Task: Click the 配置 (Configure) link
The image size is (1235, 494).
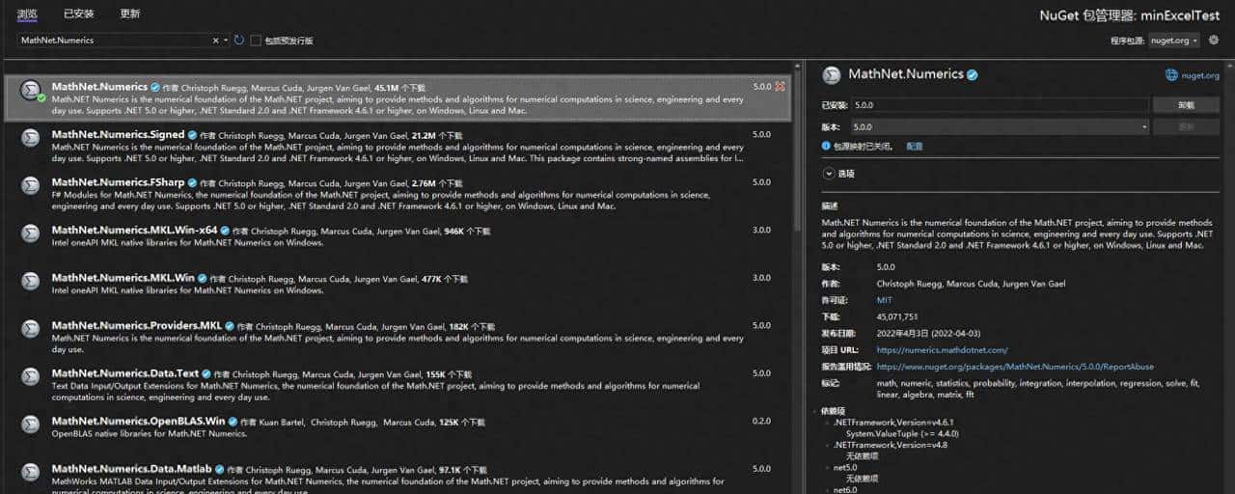Action: click(x=915, y=146)
